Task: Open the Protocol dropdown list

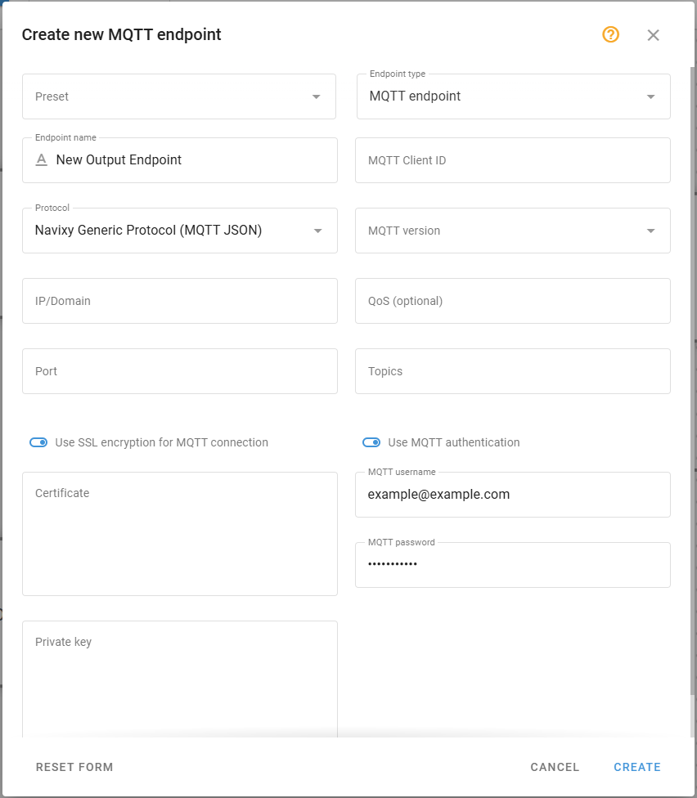Action: [317, 231]
